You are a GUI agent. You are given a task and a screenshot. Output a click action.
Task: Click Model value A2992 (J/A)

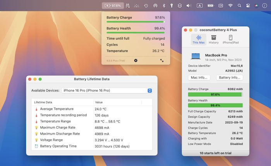pyautogui.click(x=234, y=71)
